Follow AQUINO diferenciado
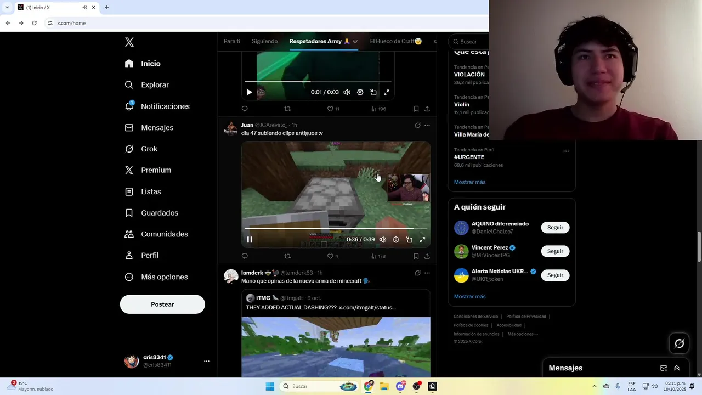 [x=555, y=228]
